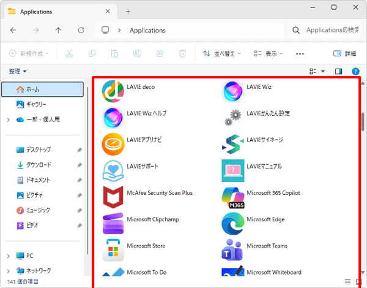The width and height of the screenshot is (367, 288).
Task: Select the Microsoft To Do icon
Action: 113,271
